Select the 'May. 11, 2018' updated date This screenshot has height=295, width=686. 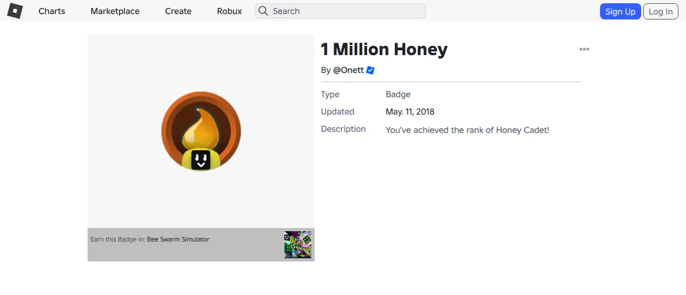point(410,112)
